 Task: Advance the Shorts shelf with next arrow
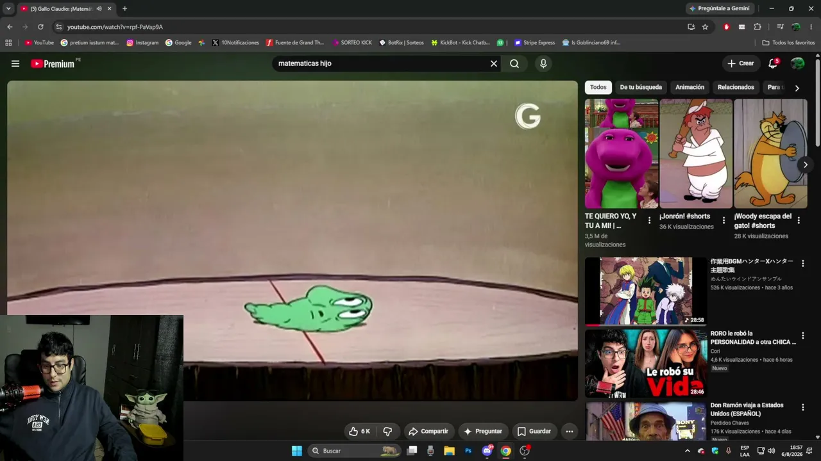806,165
